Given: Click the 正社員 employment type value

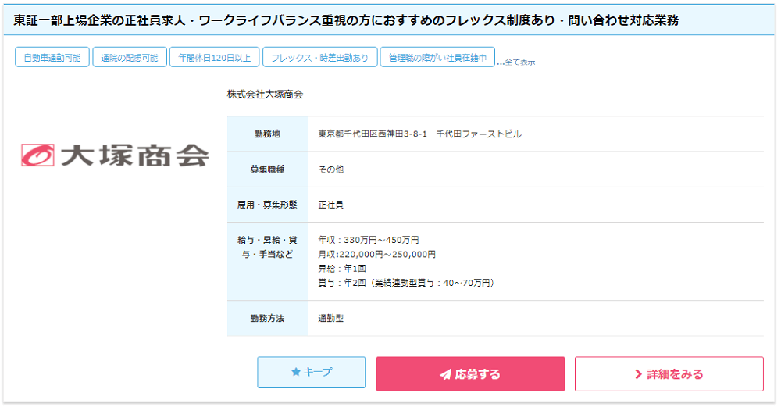Looking at the screenshot, I should click(x=331, y=205).
